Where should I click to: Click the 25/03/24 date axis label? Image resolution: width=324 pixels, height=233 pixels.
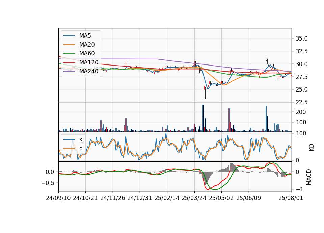pyautogui.click(x=194, y=198)
